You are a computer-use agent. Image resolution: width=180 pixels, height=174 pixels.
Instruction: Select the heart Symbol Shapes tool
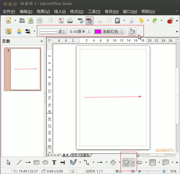coord(126,162)
